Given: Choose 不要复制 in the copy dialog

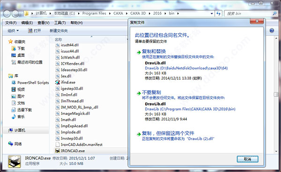Looking at the screenshot, I should click(151, 92).
